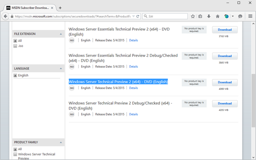256x160 pixels.
Task: Click the page scrollbar up arrow
Action: point(253,24)
